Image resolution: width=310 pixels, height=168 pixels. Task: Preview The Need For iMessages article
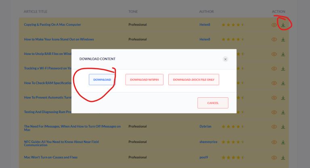(x=274, y=127)
